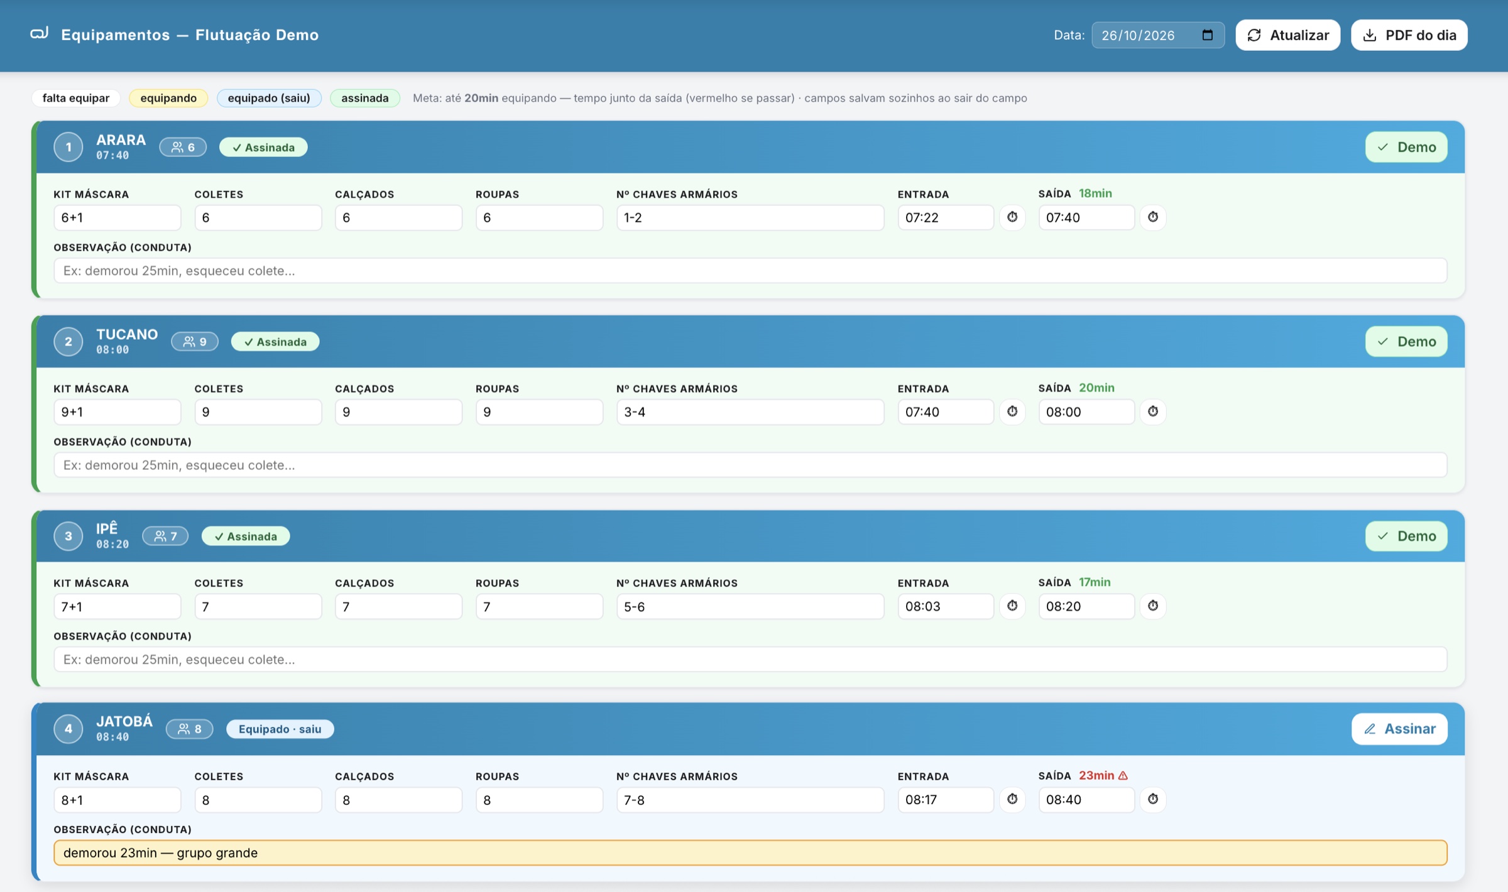Sign JATOBÁ with the Assinar button
The width and height of the screenshot is (1508, 892).
click(1399, 729)
